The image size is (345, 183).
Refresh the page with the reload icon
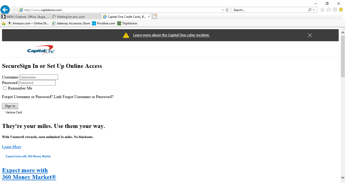pyautogui.click(x=227, y=10)
